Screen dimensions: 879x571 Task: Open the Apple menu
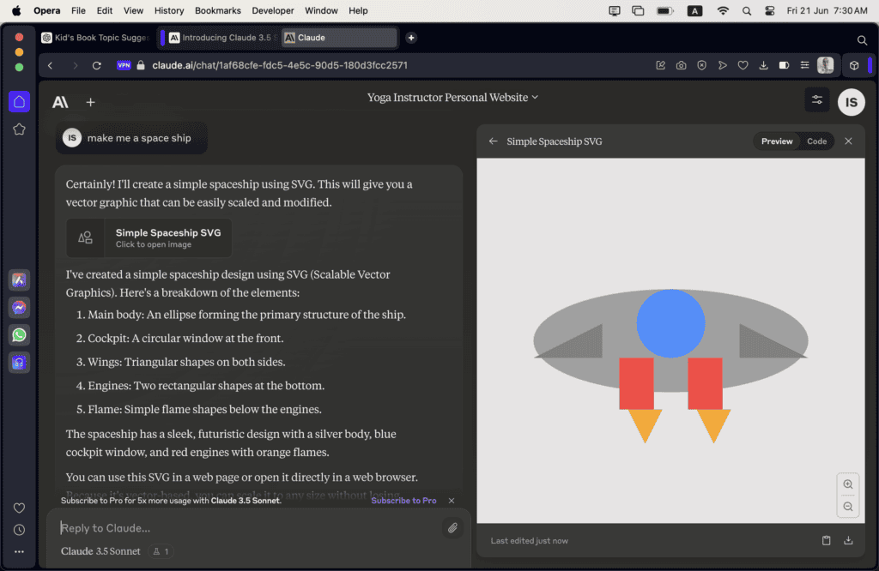tap(16, 10)
